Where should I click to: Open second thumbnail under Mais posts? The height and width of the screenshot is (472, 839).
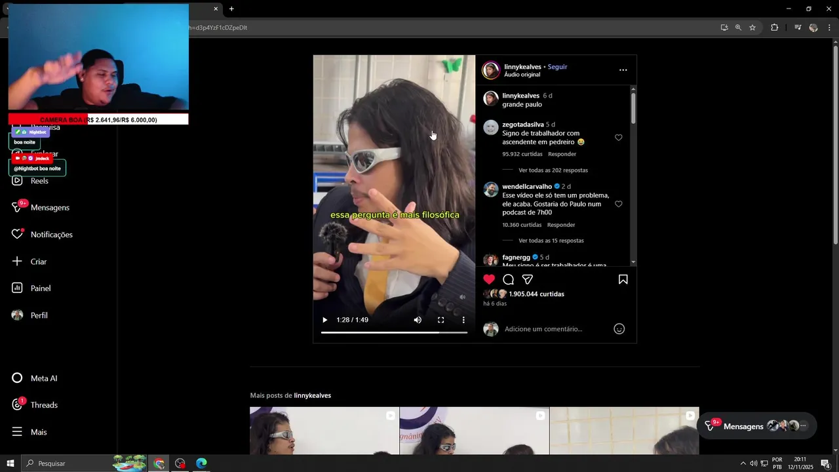[x=474, y=431]
